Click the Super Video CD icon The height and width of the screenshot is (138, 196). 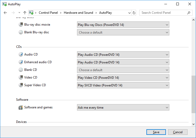coord(21,85)
